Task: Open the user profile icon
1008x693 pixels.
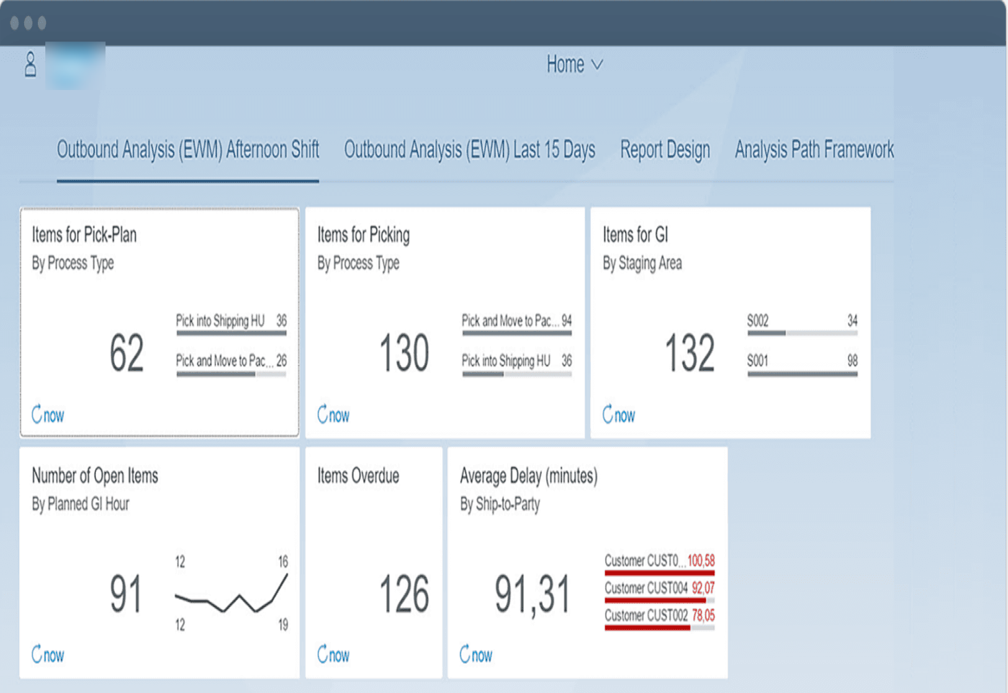Action: click(x=30, y=65)
